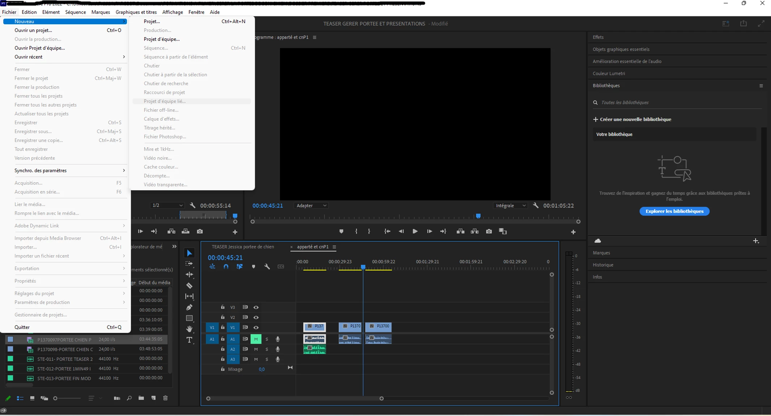This screenshot has width=771, height=416.
Task: Select the Pen tool
Action: click(x=189, y=307)
